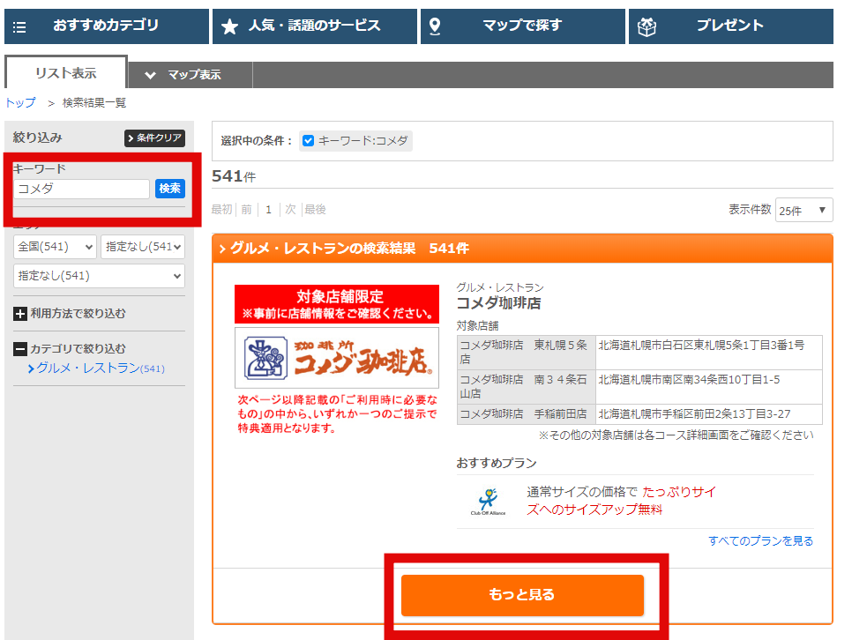Screen dimensions: 852x640
Task: Click the キーワード input field
Action: click(x=81, y=189)
